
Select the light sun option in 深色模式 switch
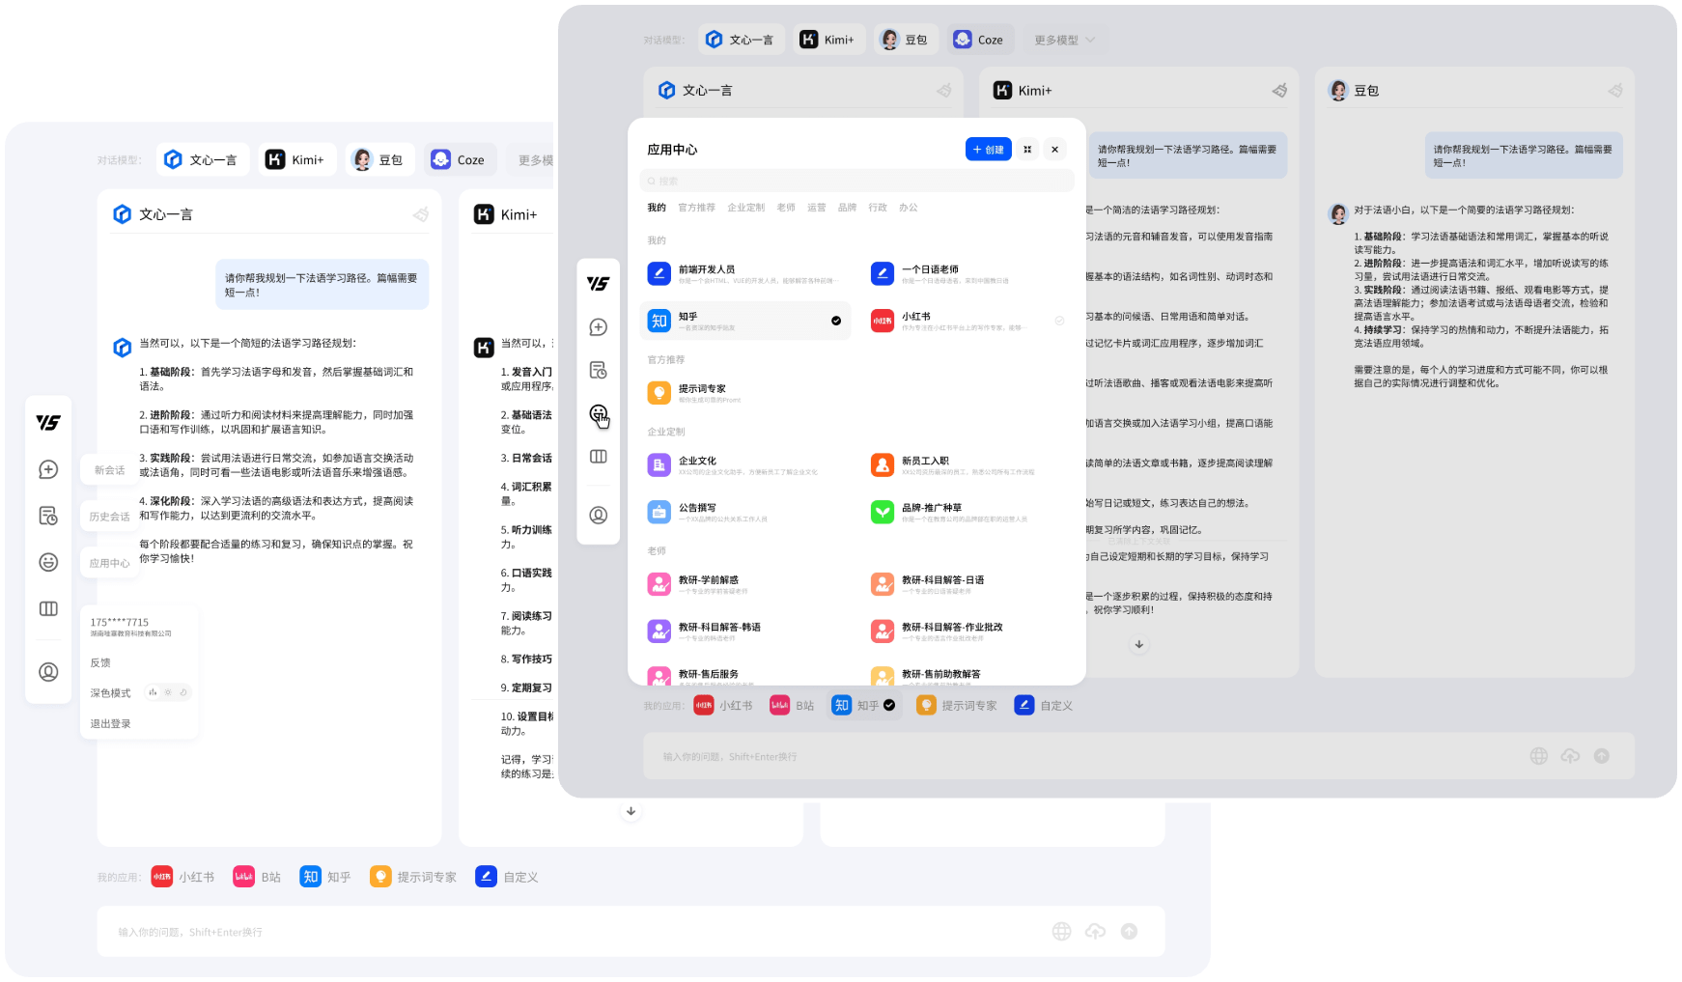pyautogui.click(x=168, y=692)
